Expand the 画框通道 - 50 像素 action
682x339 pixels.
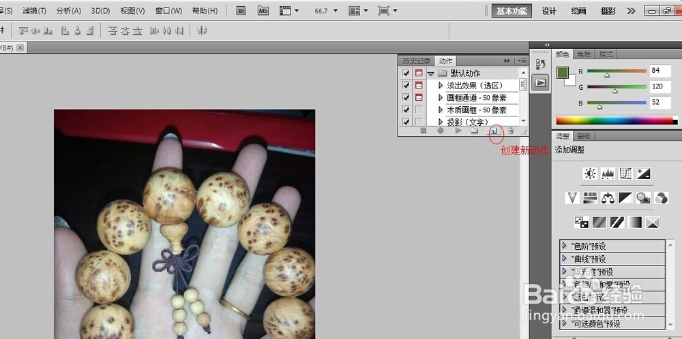(441, 97)
